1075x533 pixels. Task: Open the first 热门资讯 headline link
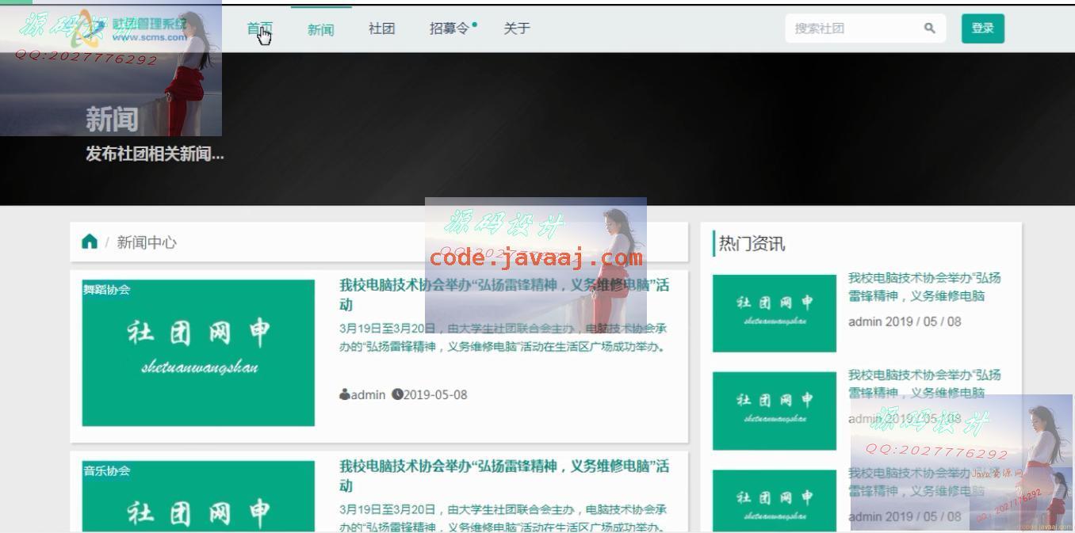pyautogui.click(x=924, y=287)
